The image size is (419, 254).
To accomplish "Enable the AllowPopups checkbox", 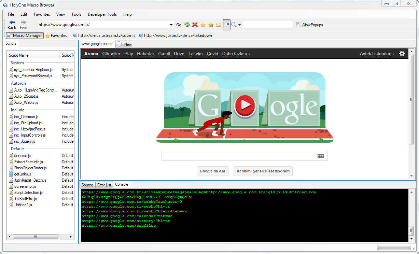I will pos(298,25).
